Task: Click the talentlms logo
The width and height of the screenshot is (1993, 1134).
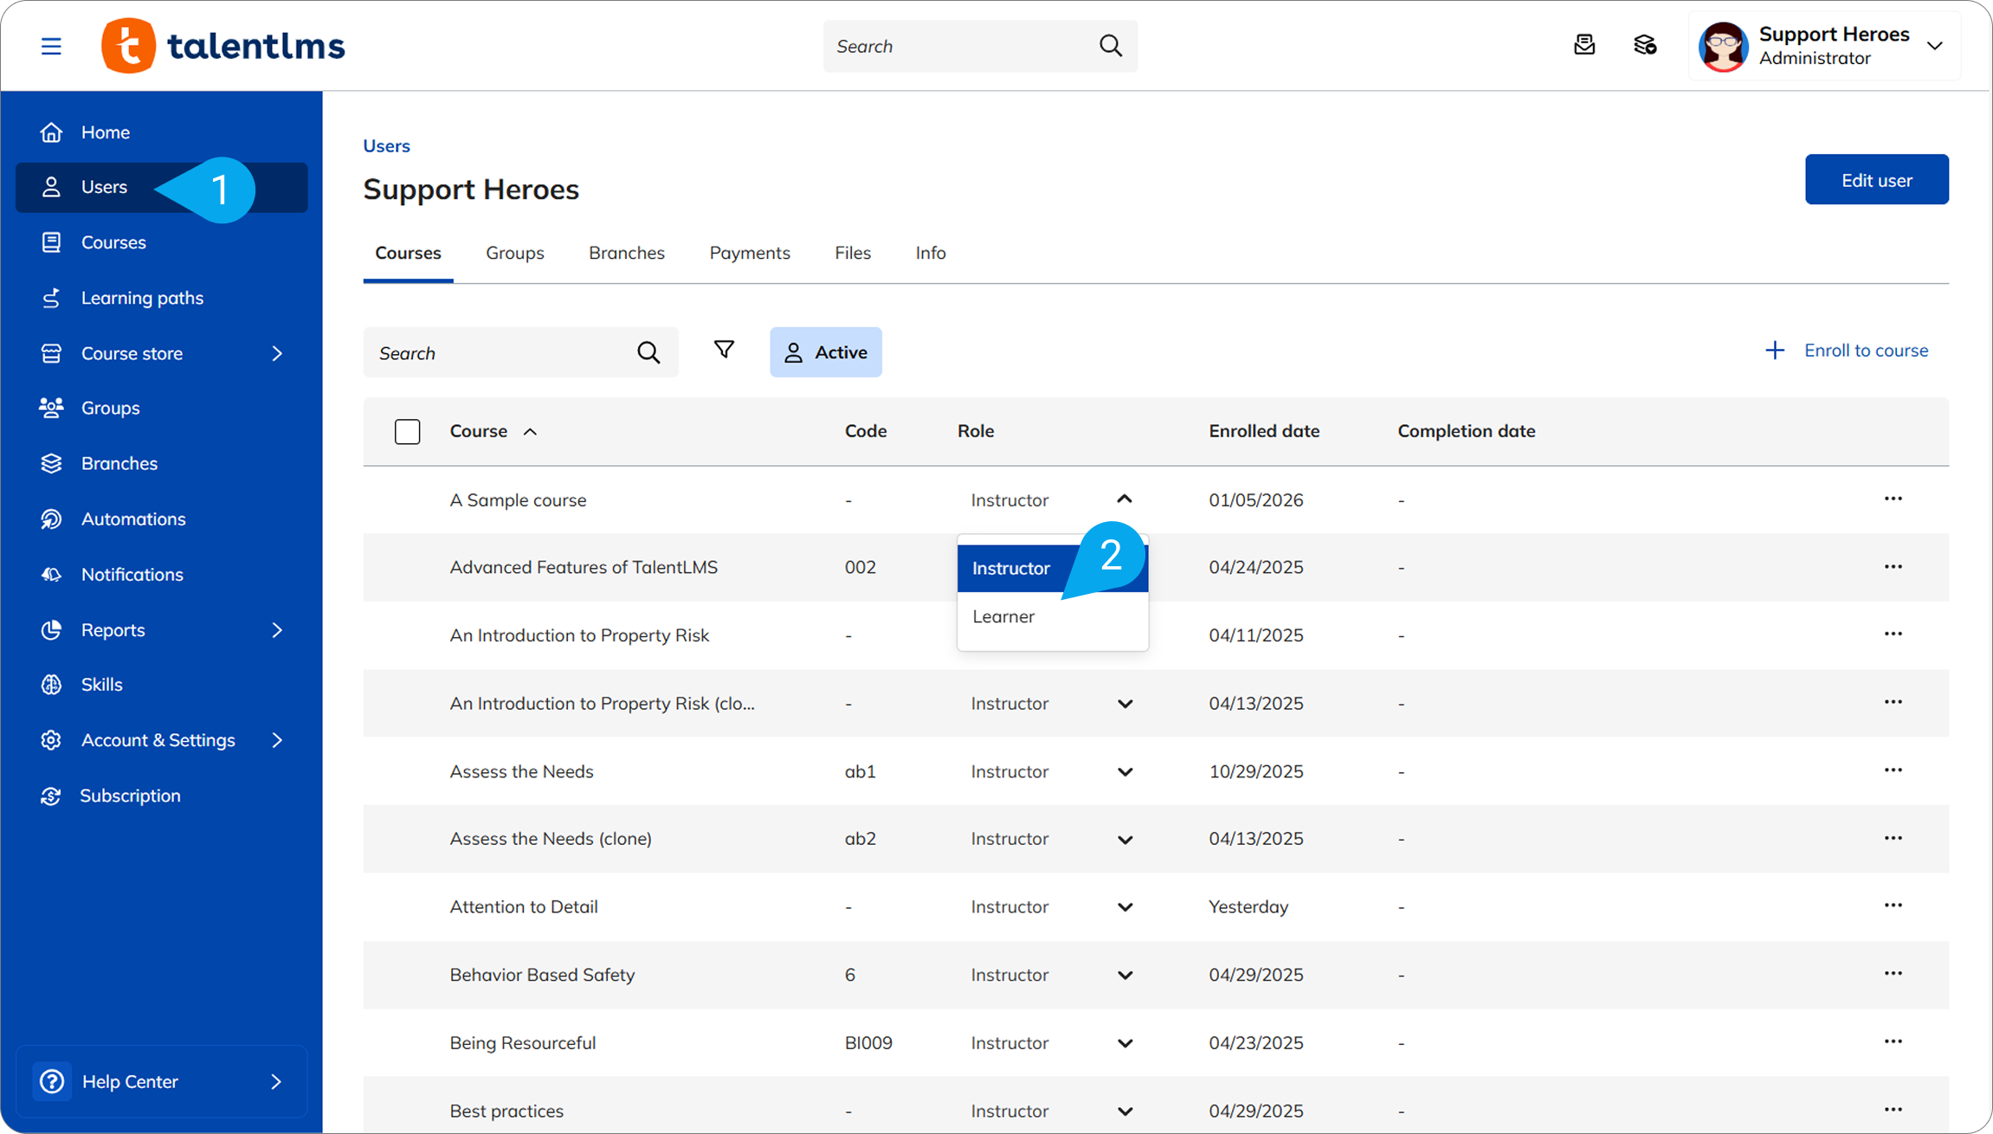Action: point(223,46)
